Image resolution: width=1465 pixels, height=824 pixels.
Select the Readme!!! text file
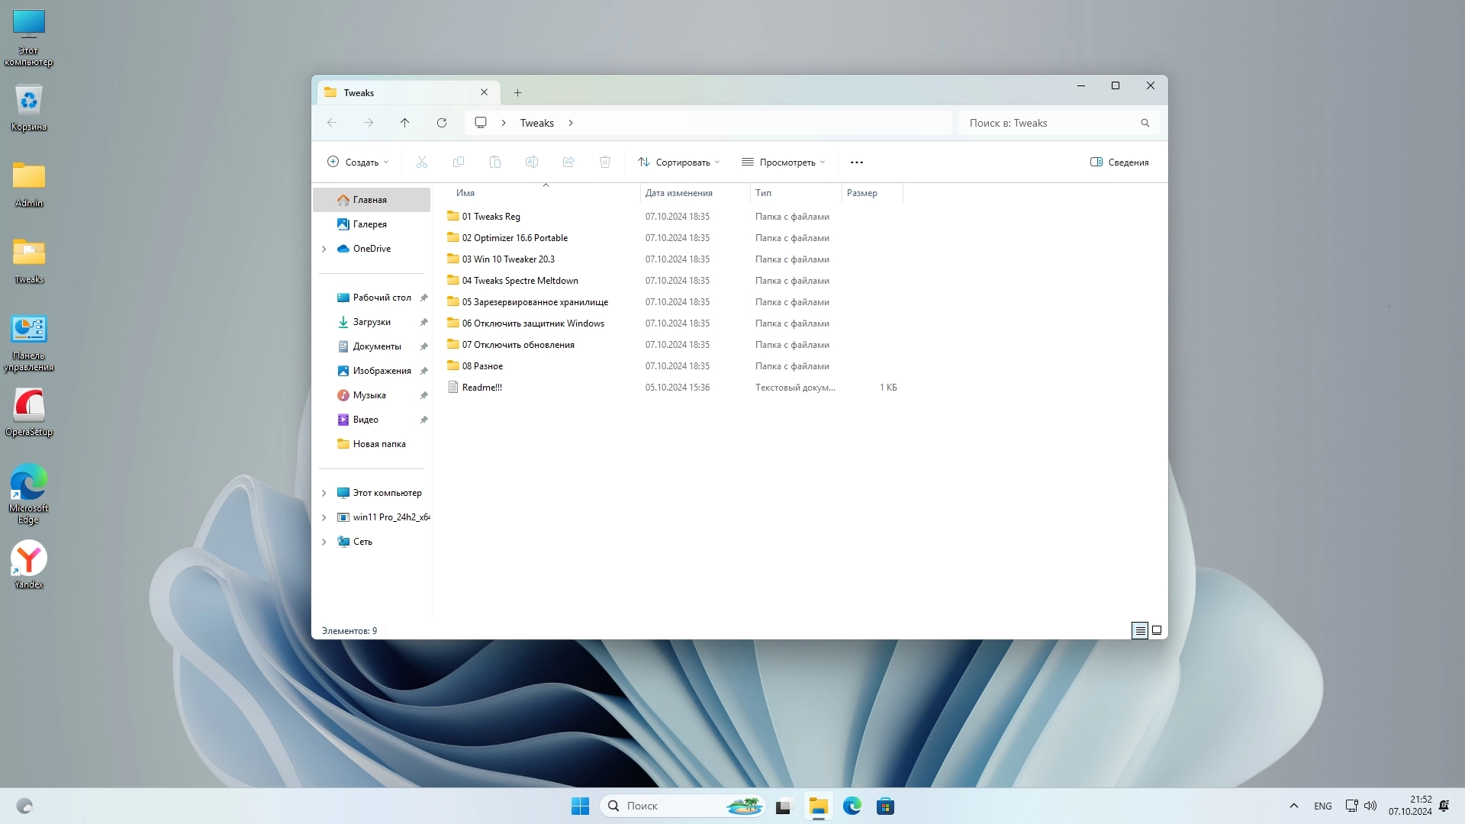[x=481, y=388]
